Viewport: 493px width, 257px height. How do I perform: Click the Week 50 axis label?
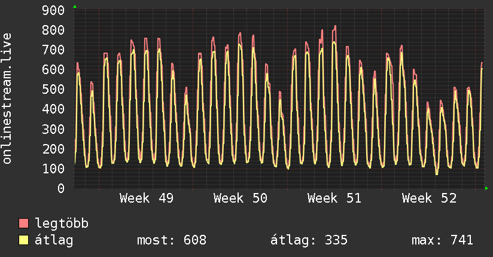(241, 198)
